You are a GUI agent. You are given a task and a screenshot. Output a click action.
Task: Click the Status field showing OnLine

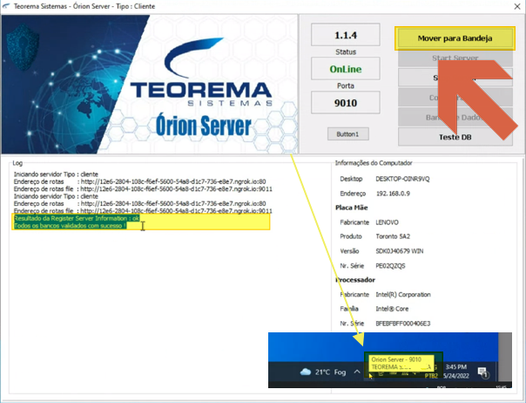pos(346,69)
